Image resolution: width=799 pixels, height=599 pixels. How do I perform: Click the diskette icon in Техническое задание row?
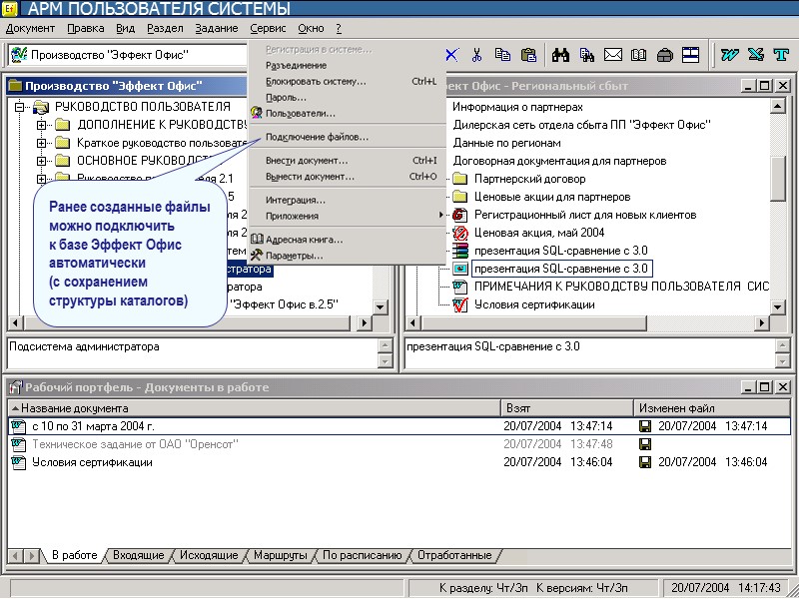(645, 444)
